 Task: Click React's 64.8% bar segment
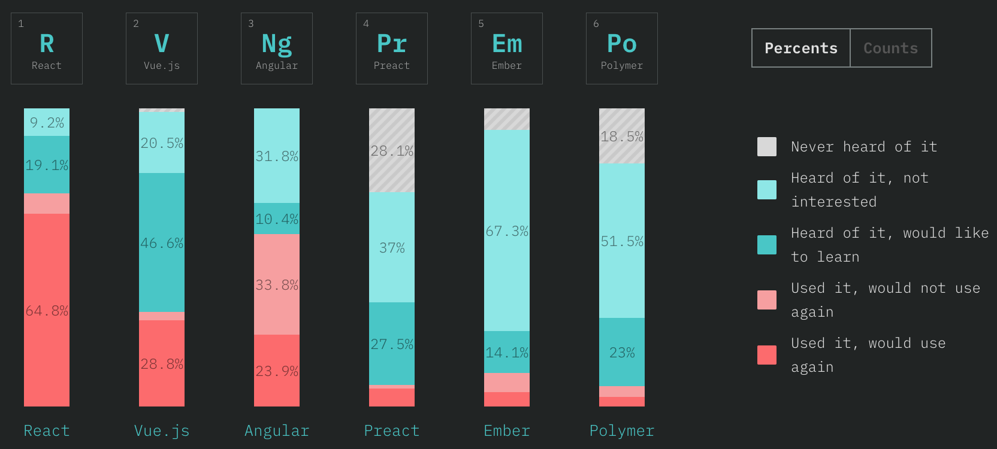pos(47,310)
